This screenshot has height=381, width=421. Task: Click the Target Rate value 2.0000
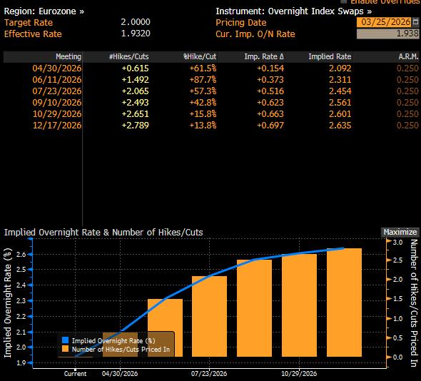136,22
